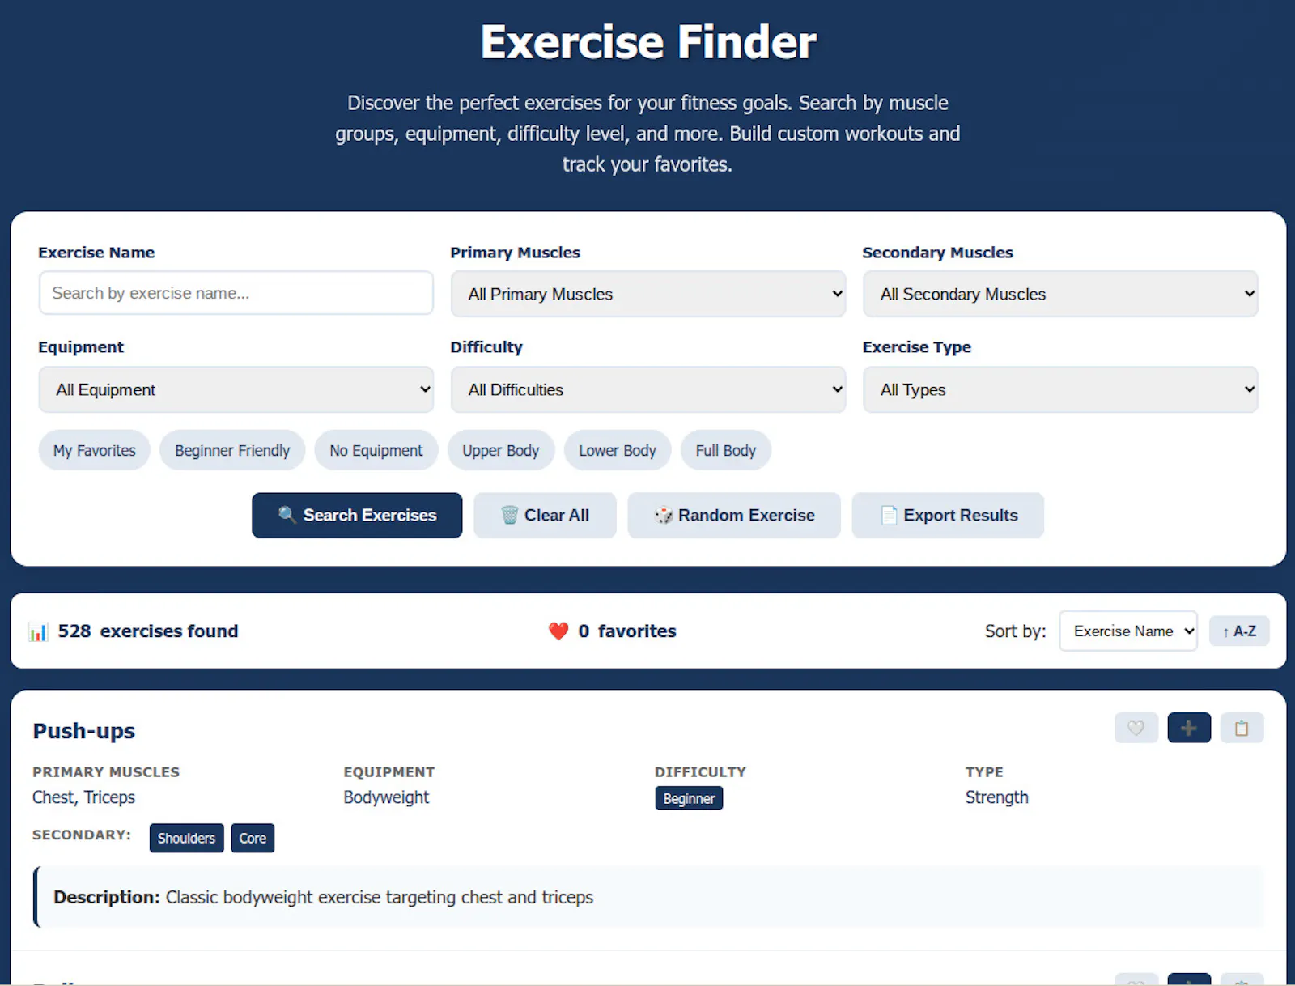Click the Clear All button
1295x986 pixels.
(545, 515)
